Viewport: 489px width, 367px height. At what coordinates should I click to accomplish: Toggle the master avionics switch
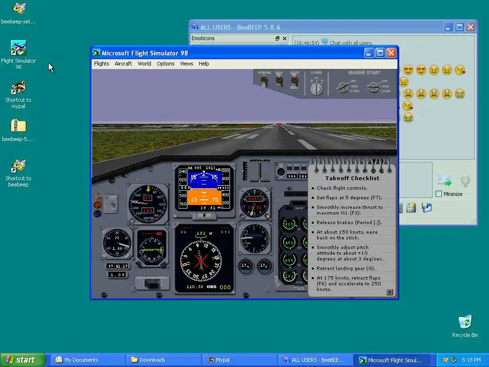pos(152,284)
